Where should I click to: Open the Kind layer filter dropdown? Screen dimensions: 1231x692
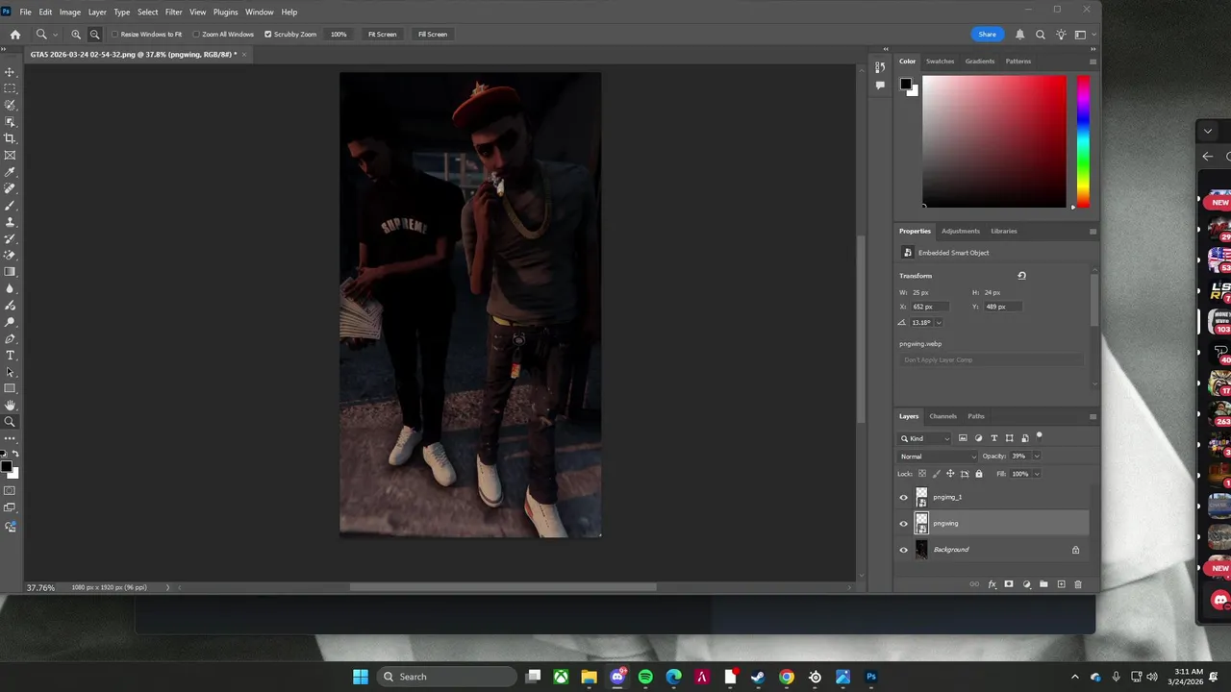click(x=926, y=438)
